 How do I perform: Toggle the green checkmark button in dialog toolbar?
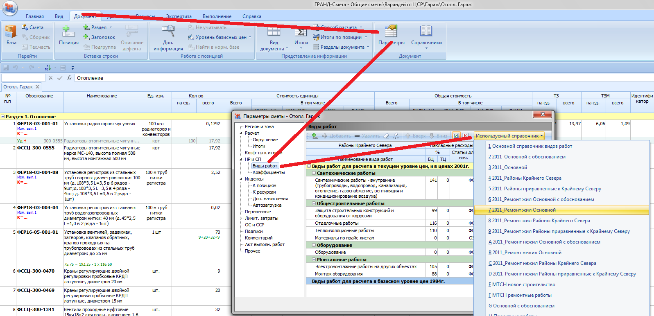coord(456,136)
